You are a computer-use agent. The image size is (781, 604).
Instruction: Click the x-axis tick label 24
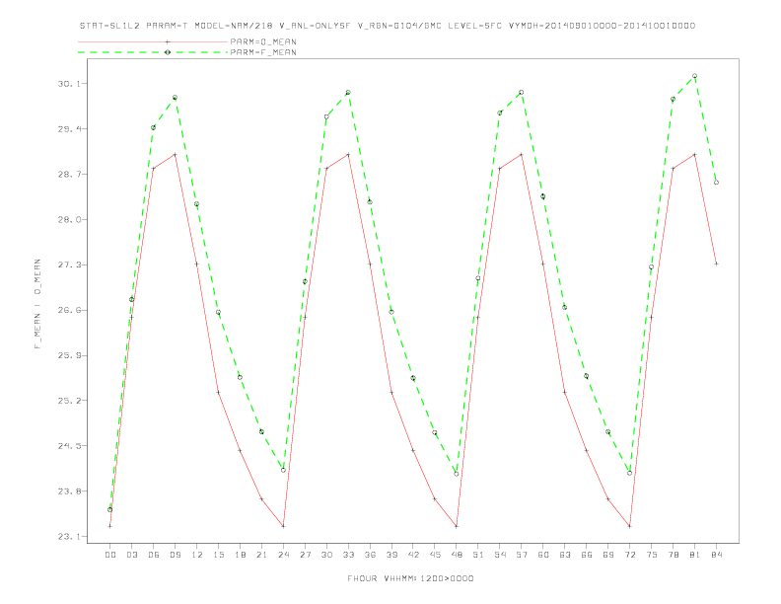click(283, 555)
